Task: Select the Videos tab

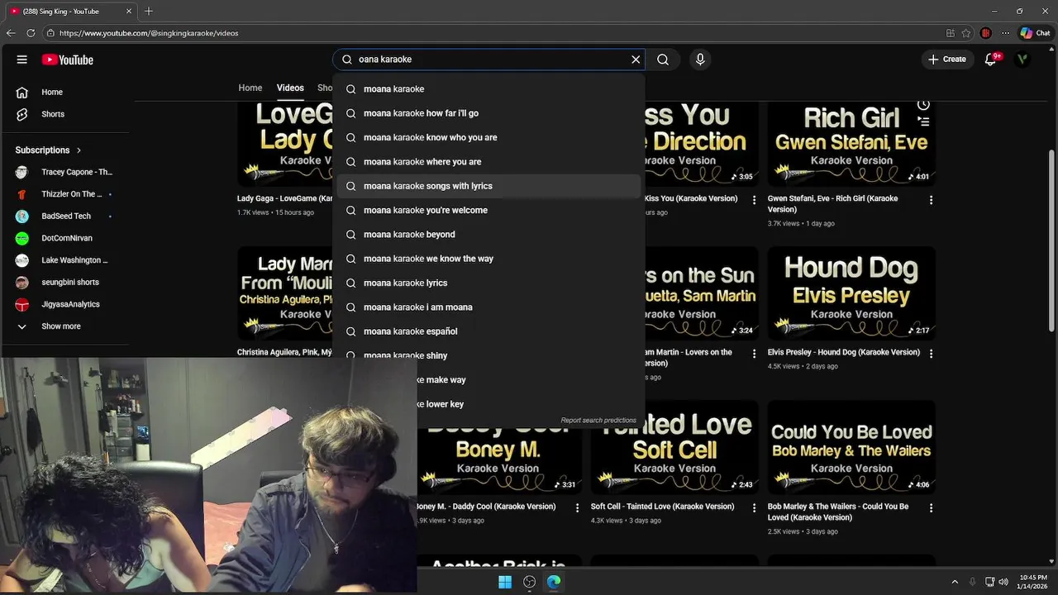Action: [x=290, y=88]
